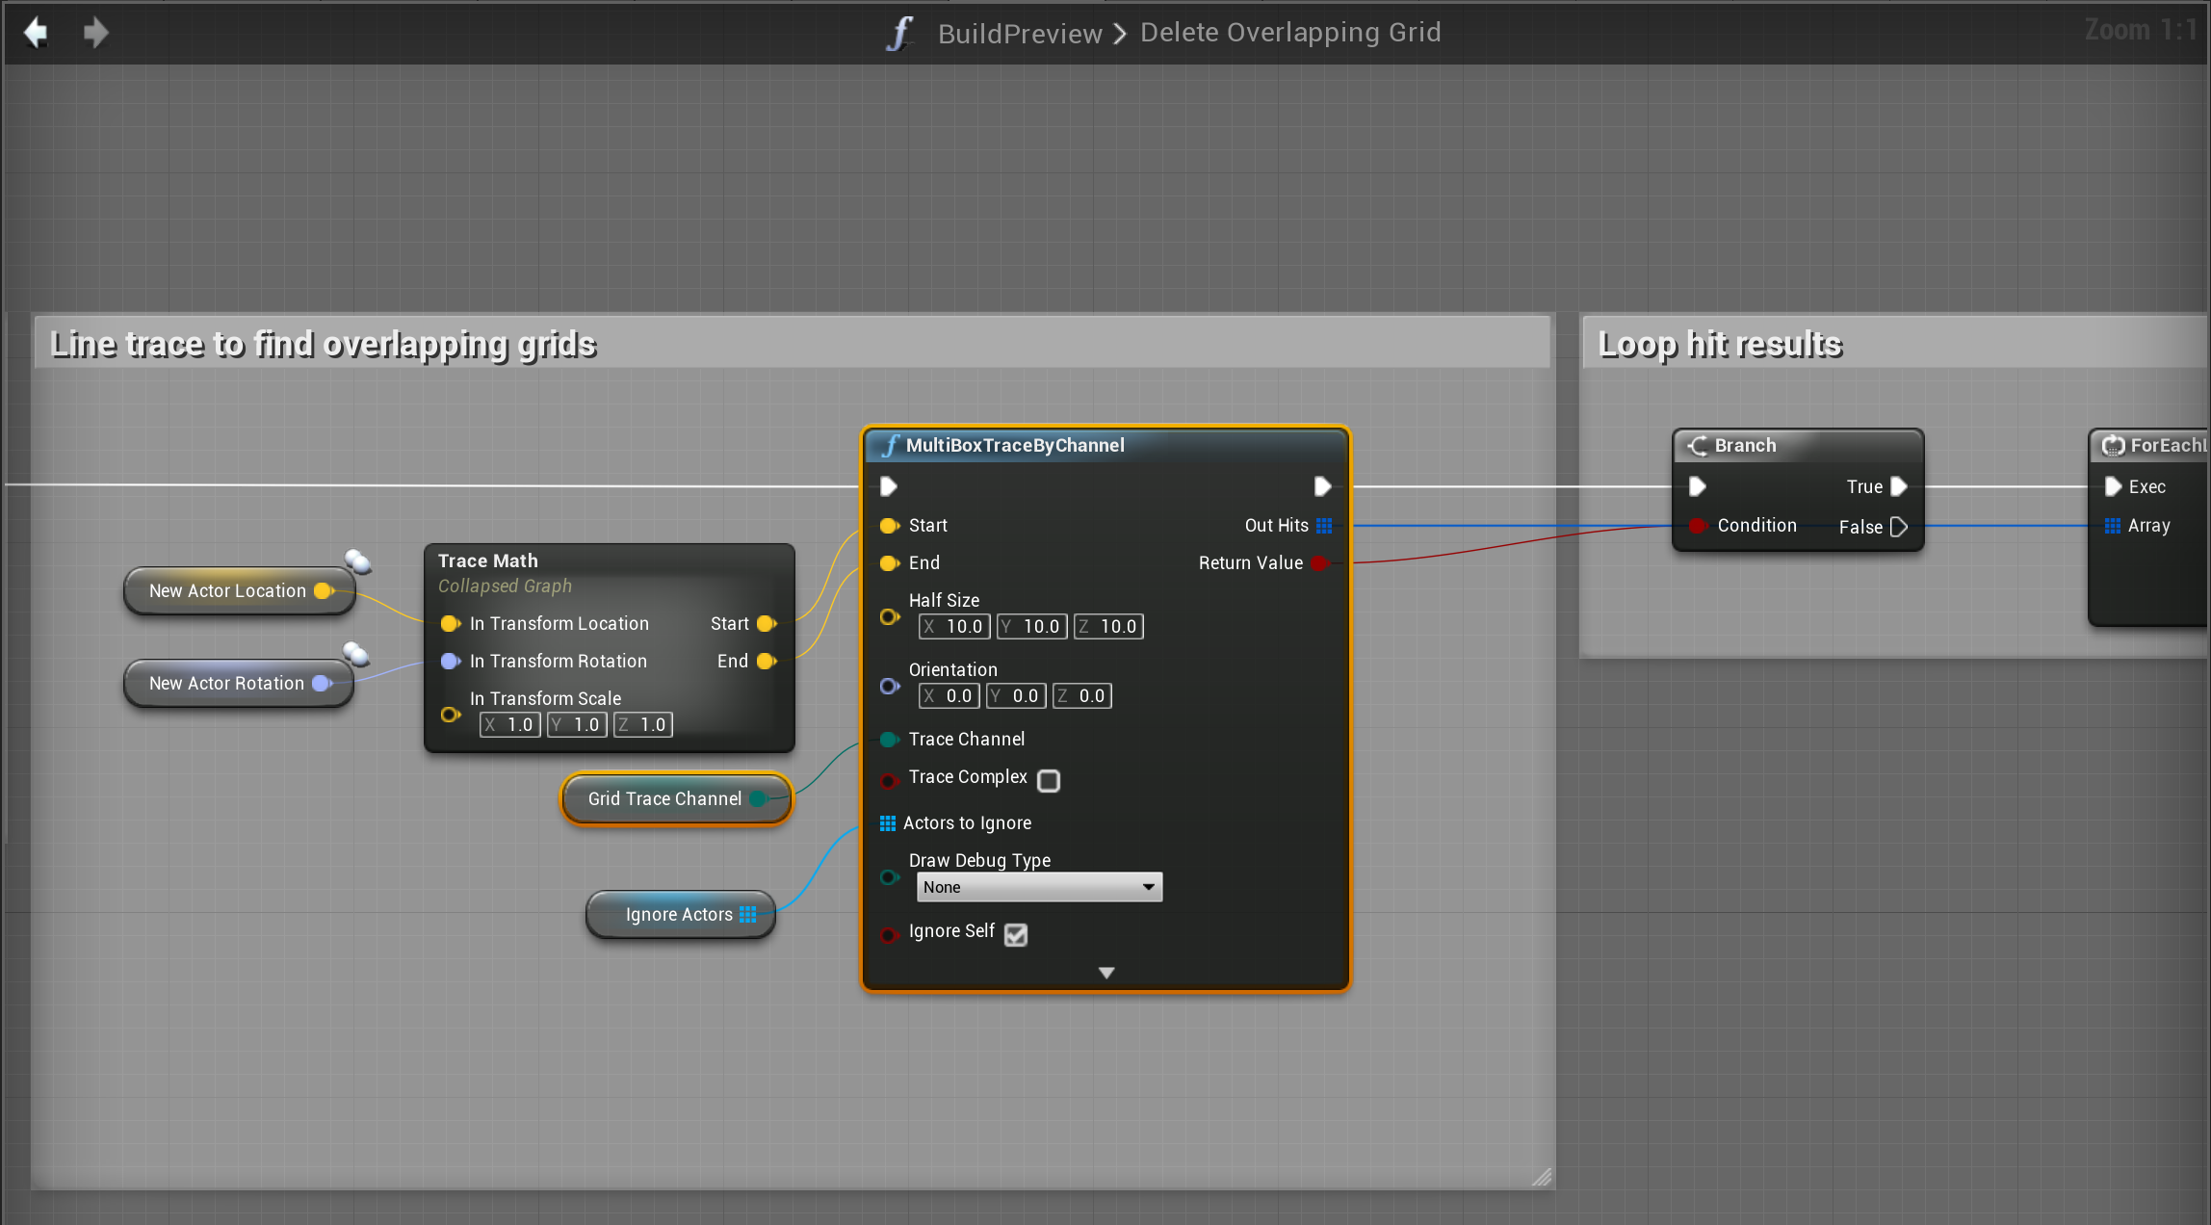This screenshot has height=1225, width=2211.
Task: Click the Branch True execution pin
Action: click(x=1898, y=487)
